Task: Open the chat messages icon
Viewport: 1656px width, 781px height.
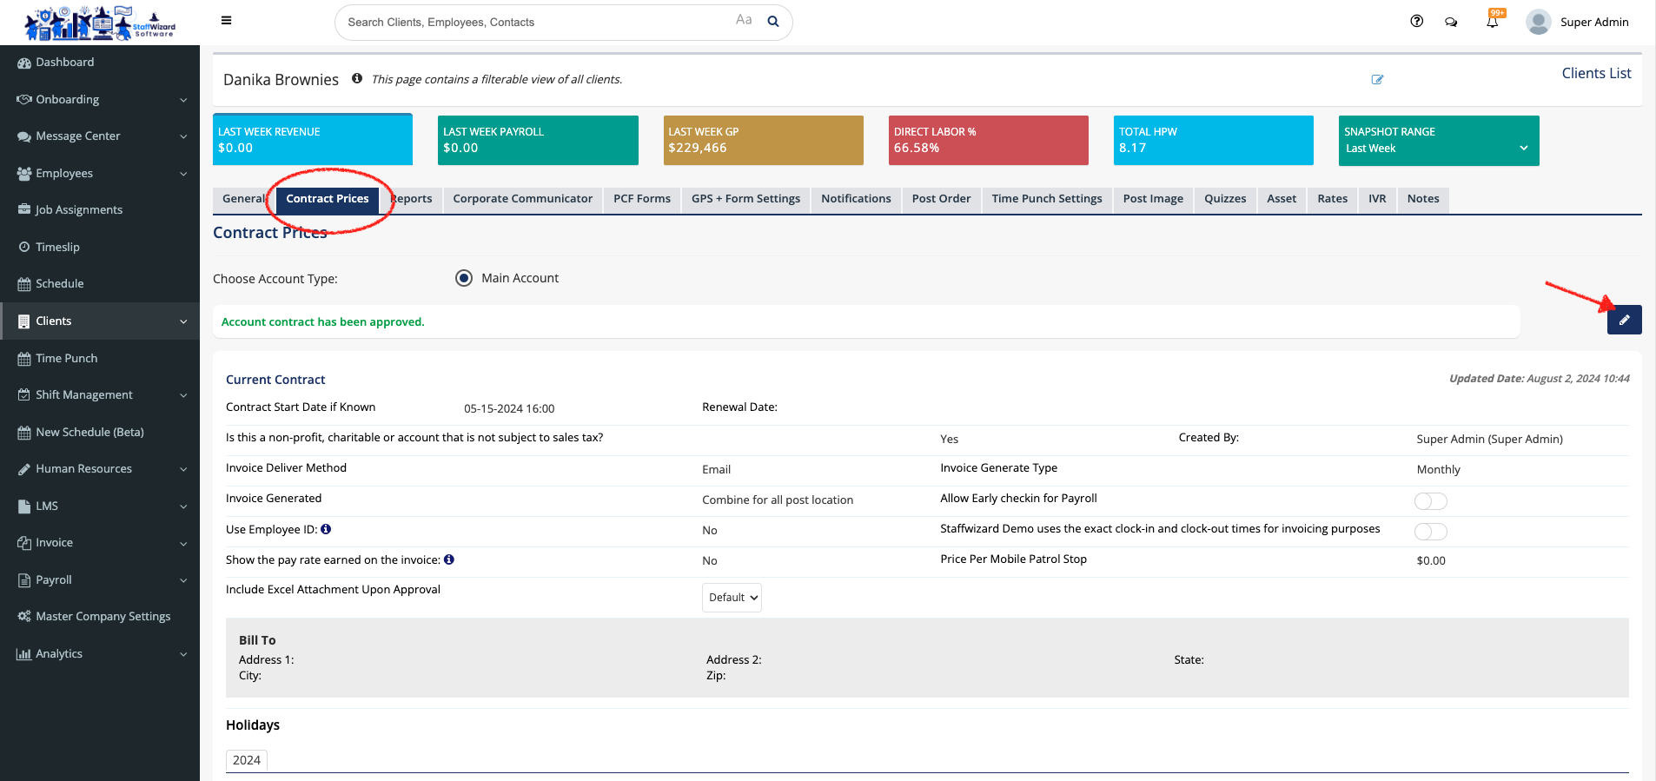Action: [1451, 22]
